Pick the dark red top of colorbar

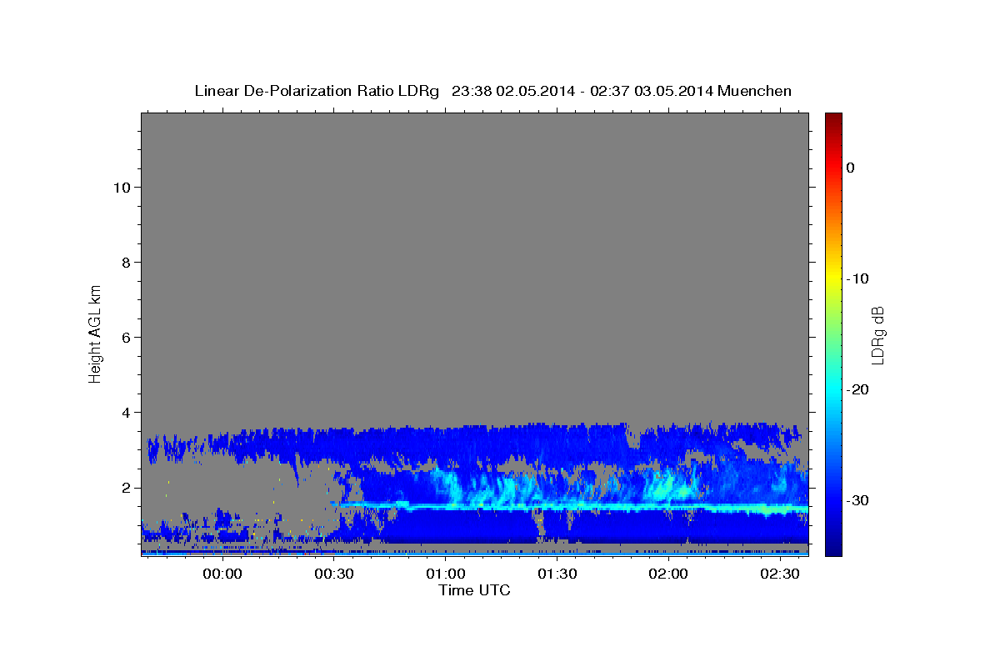click(833, 119)
